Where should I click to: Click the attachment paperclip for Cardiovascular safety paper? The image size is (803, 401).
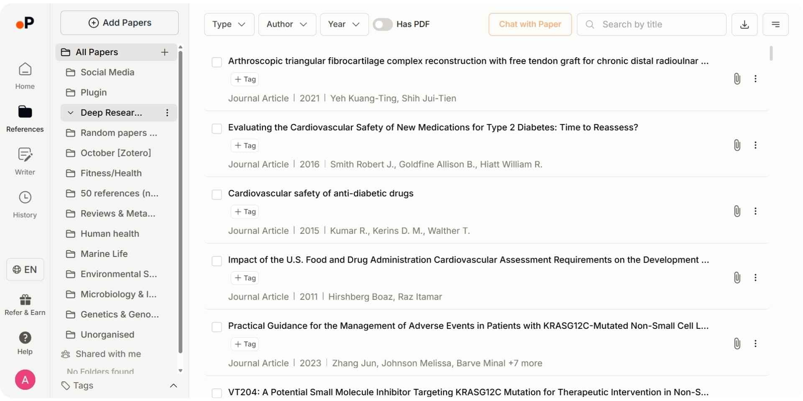(x=737, y=211)
